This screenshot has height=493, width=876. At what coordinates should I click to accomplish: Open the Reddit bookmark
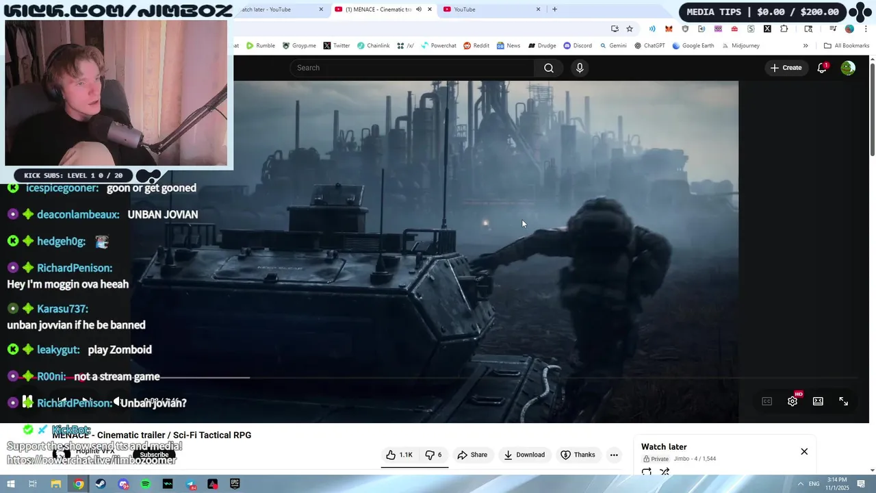click(x=476, y=46)
